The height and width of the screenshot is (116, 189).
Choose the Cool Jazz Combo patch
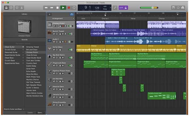33,61
